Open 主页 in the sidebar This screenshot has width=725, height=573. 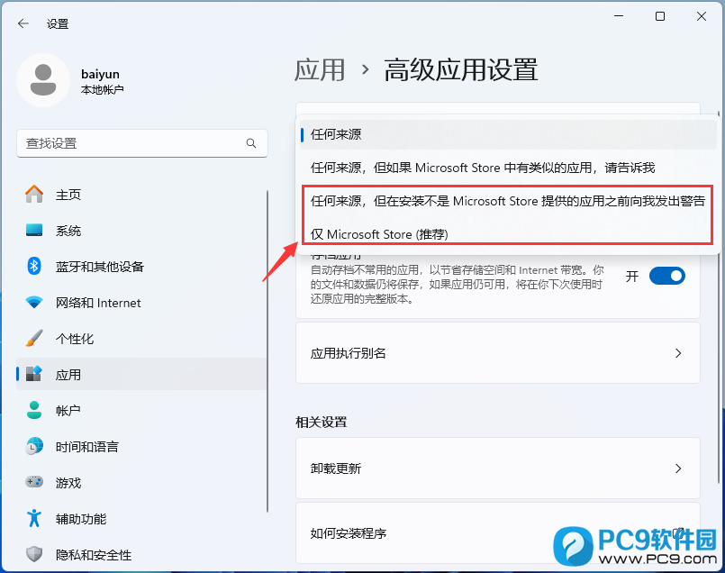(x=141, y=195)
